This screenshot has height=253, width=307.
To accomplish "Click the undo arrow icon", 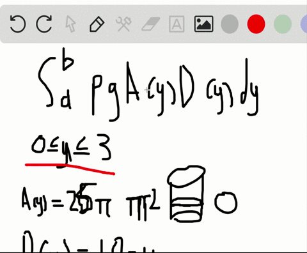I will coord(18,24).
